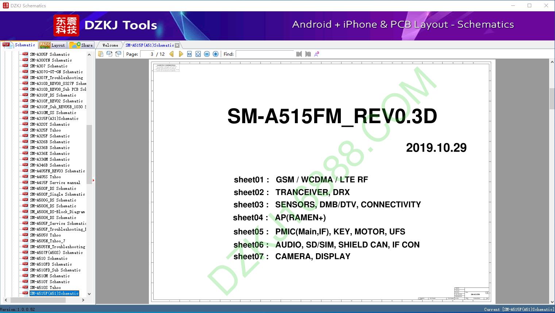Click the find previous icon
The image size is (555, 313).
click(x=299, y=54)
